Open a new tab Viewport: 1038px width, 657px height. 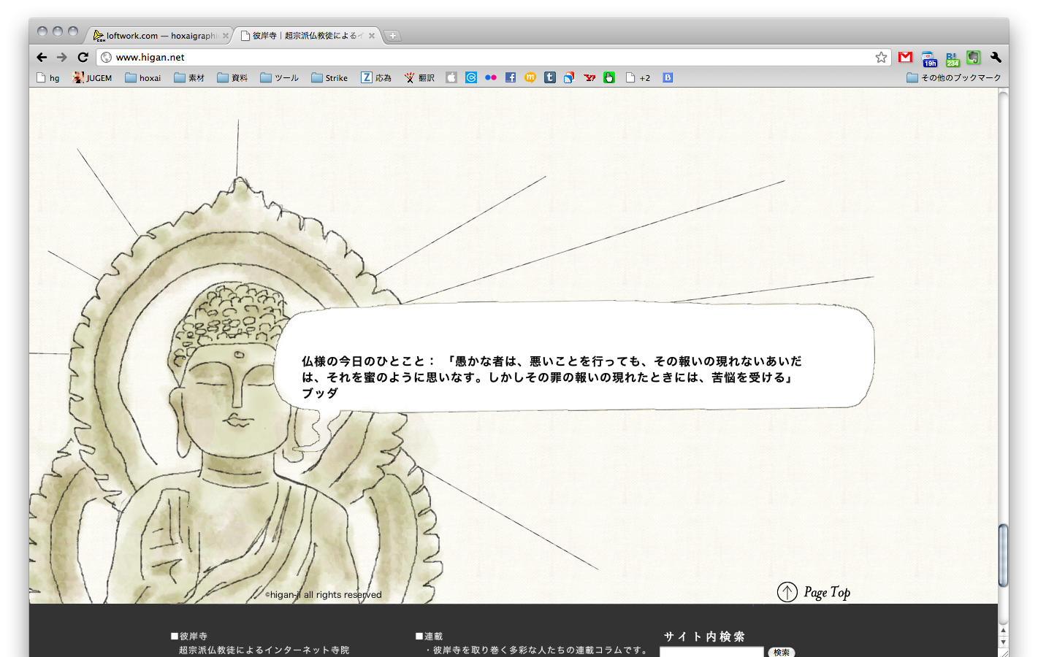click(x=392, y=35)
